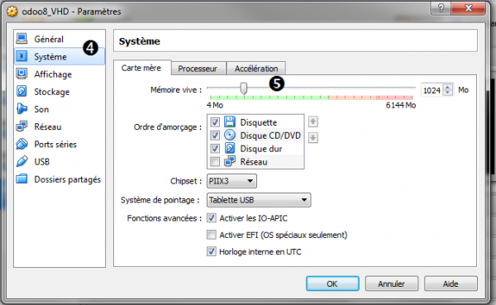Open the Général settings icon
The width and height of the screenshot is (496, 305).
[x=21, y=39]
